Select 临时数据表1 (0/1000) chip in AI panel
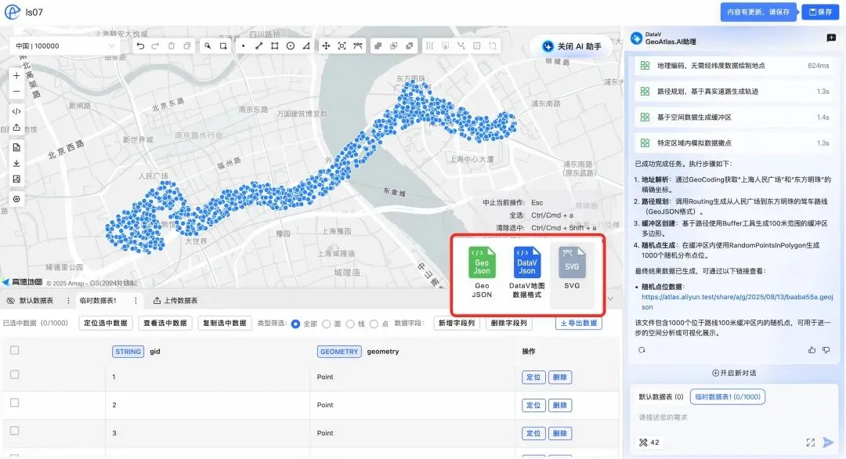This screenshot has width=846, height=459. click(727, 397)
